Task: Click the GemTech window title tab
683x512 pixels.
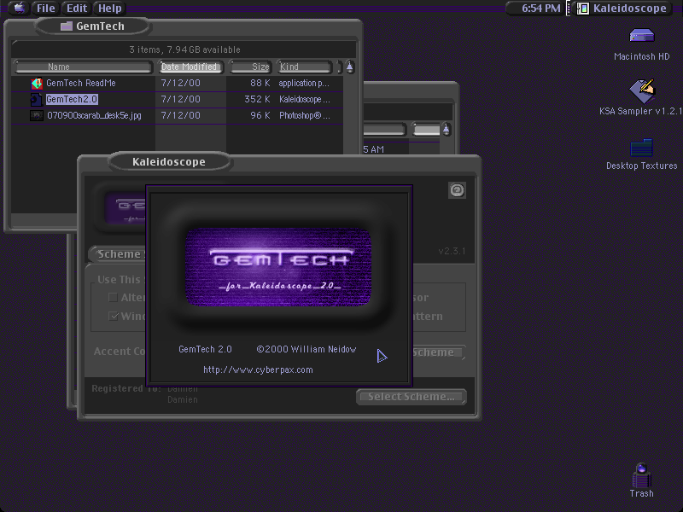Action: pos(93,26)
